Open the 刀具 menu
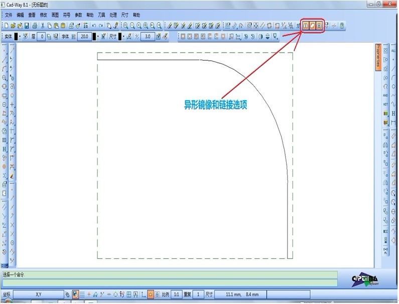 click(x=101, y=15)
